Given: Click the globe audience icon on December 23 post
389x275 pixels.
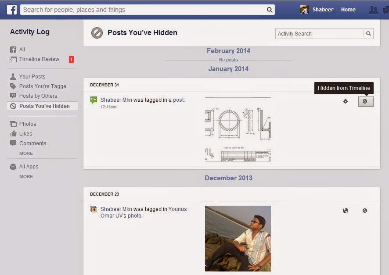Looking at the screenshot, I should pos(346,211).
